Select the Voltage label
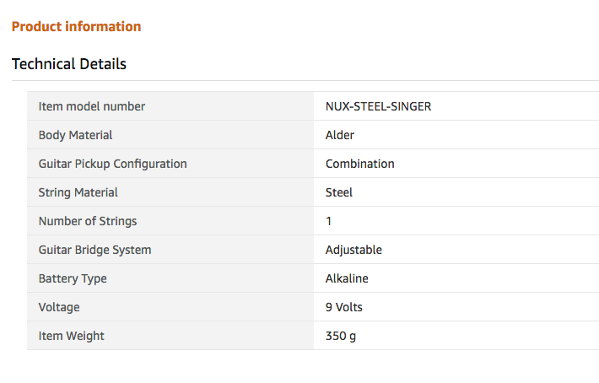599x383 pixels. click(x=59, y=307)
